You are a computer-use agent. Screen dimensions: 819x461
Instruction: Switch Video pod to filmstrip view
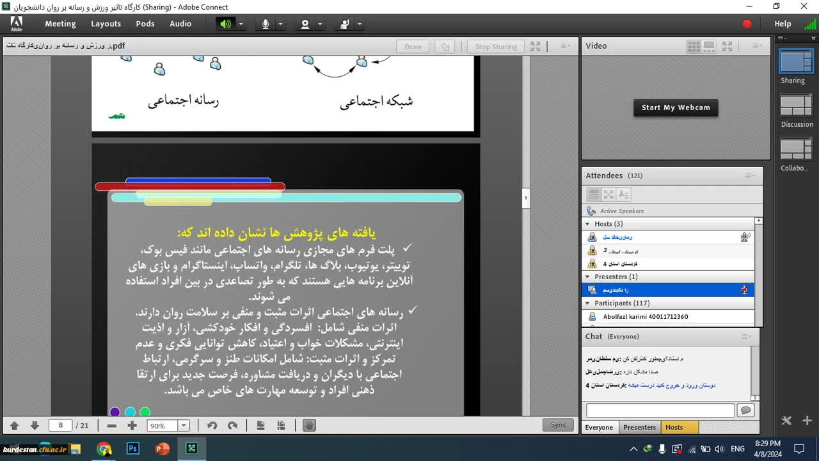709,46
